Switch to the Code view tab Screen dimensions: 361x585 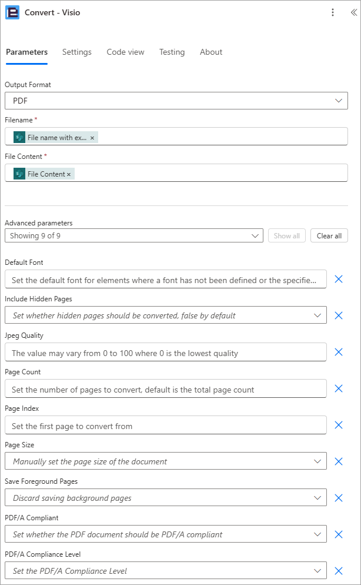[125, 52]
